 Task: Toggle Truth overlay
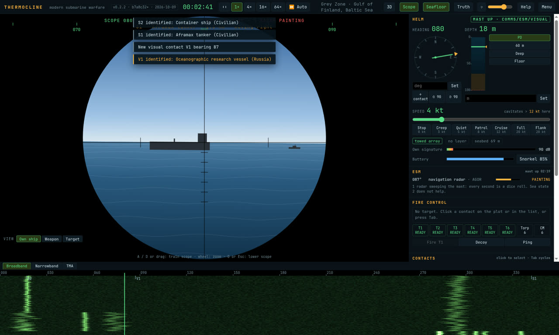pos(463,7)
